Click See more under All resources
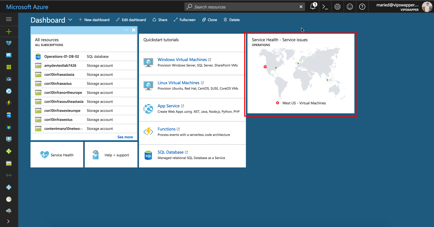 (x=125, y=137)
